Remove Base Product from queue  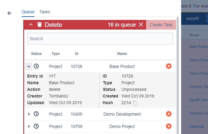[169, 66]
